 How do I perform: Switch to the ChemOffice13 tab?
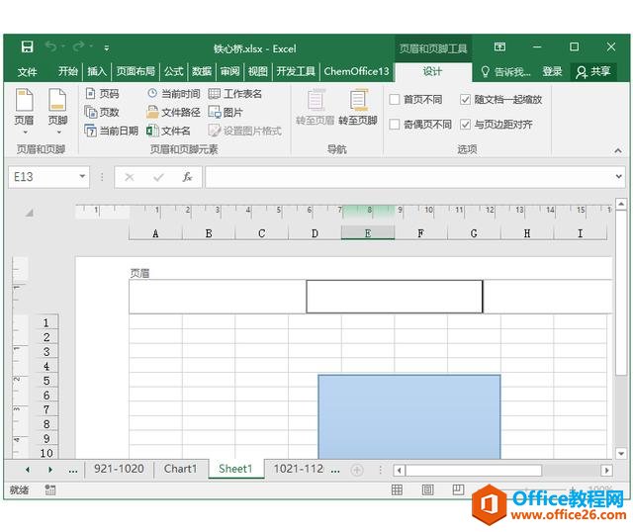pyautogui.click(x=356, y=71)
